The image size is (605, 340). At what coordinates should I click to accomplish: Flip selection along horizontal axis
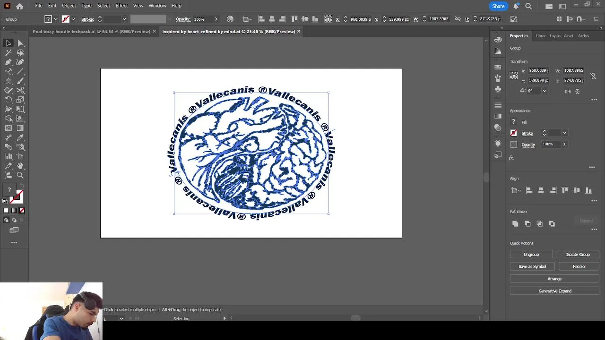pos(568,91)
